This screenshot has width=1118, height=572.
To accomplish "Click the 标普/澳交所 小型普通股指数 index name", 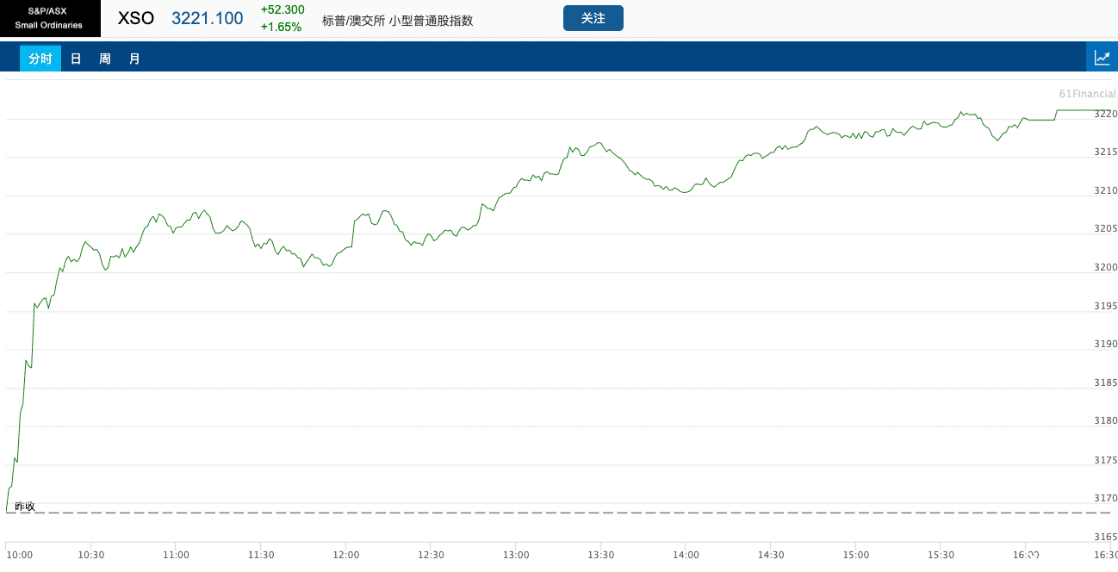I will pos(398,21).
